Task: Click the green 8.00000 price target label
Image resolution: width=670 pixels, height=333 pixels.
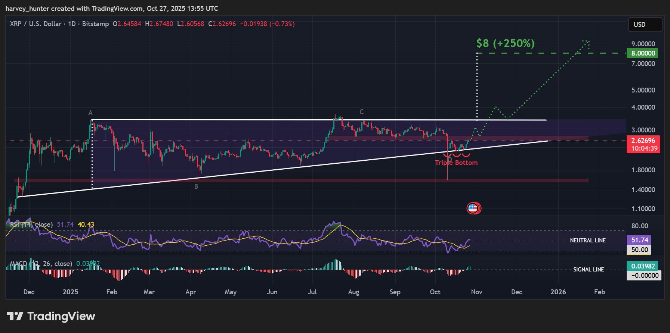Action: [643, 53]
